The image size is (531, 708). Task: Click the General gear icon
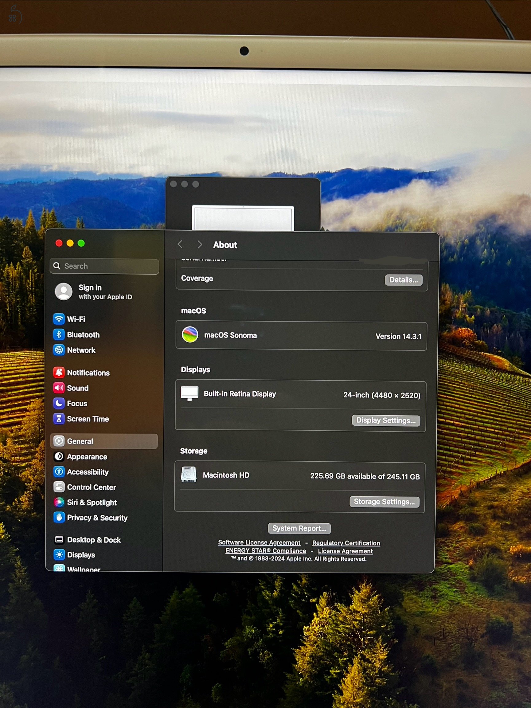point(59,441)
